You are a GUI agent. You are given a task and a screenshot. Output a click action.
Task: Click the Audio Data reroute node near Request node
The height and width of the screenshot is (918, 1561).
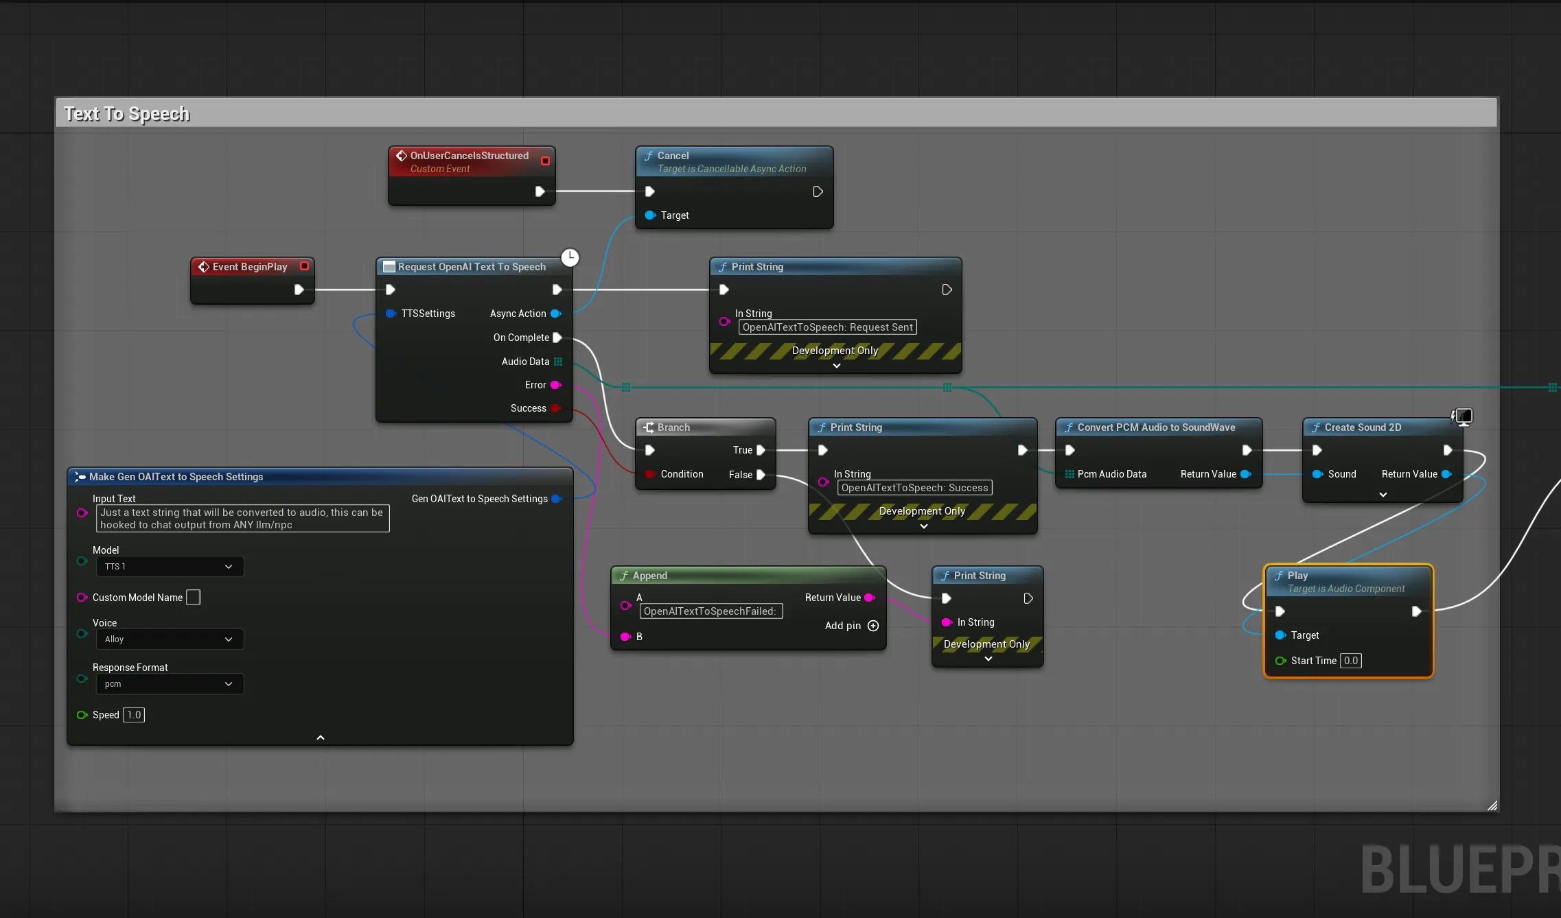(x=626, y=387)
